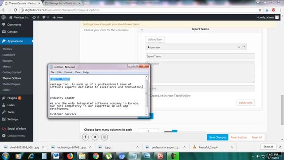Screen dimensions: 284x160
Task: Click the Expert Teams title field
Action: tap(200, 56)
